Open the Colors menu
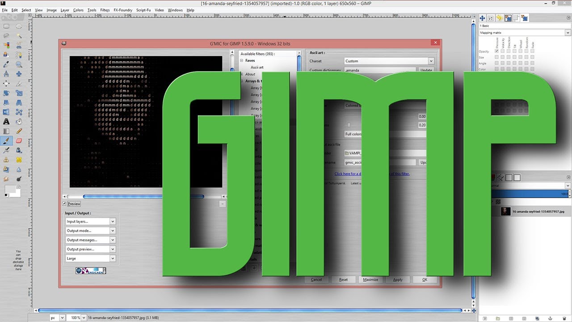 click(78, 10)
